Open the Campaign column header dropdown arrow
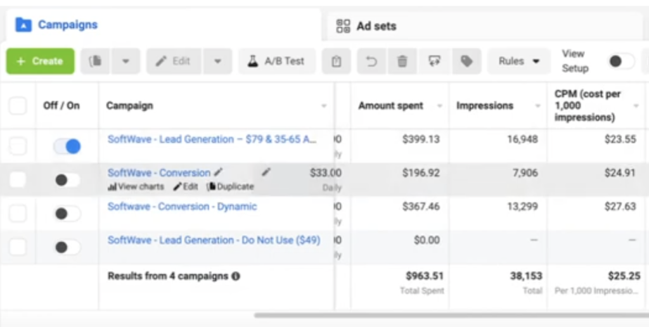This screenshot has height=327, width=649. coord(324,106)
